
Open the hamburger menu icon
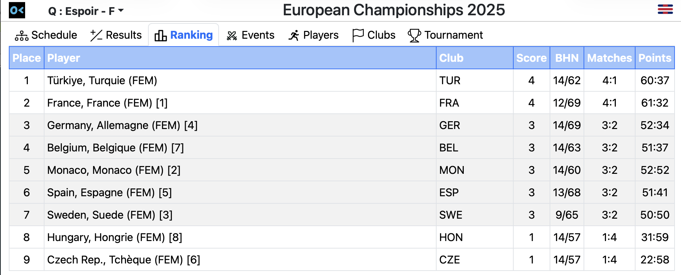click(x=665, y=9)
